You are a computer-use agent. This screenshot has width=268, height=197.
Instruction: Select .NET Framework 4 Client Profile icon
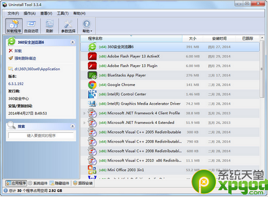(x=92, y=113)
